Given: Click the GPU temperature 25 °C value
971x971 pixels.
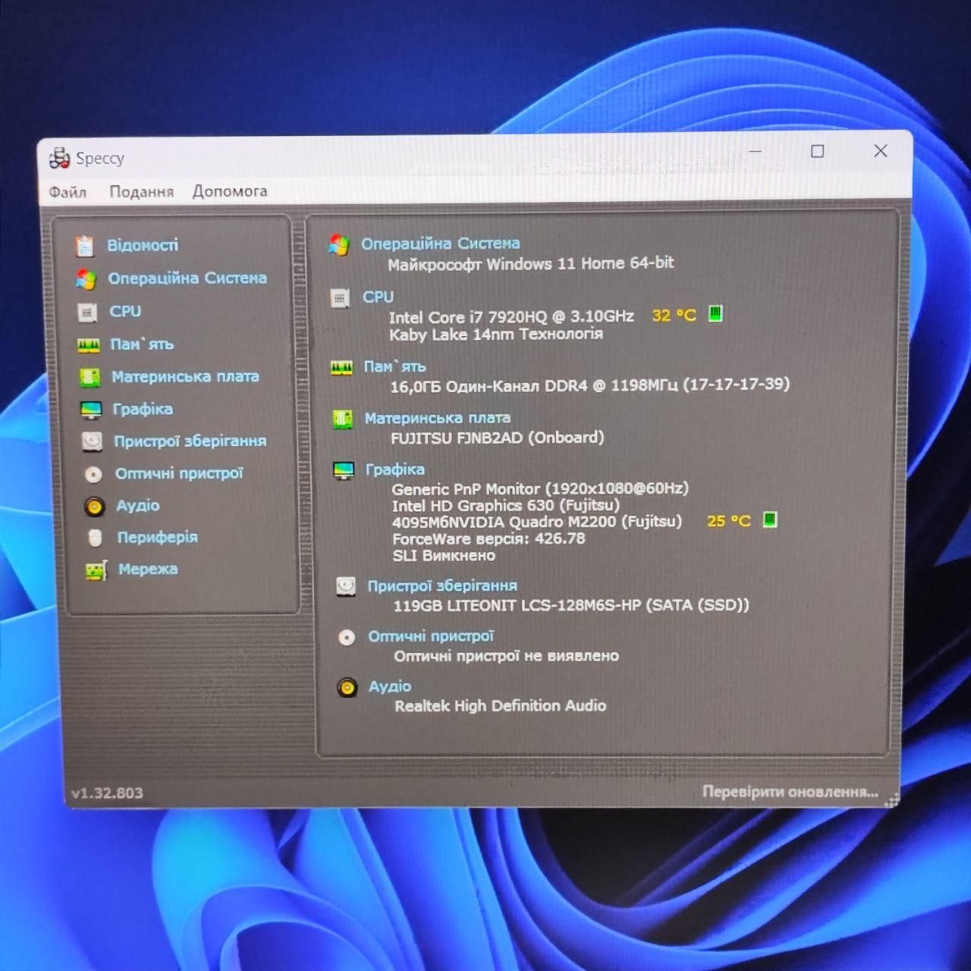Looking at the screenshot, I should point(728,520).
